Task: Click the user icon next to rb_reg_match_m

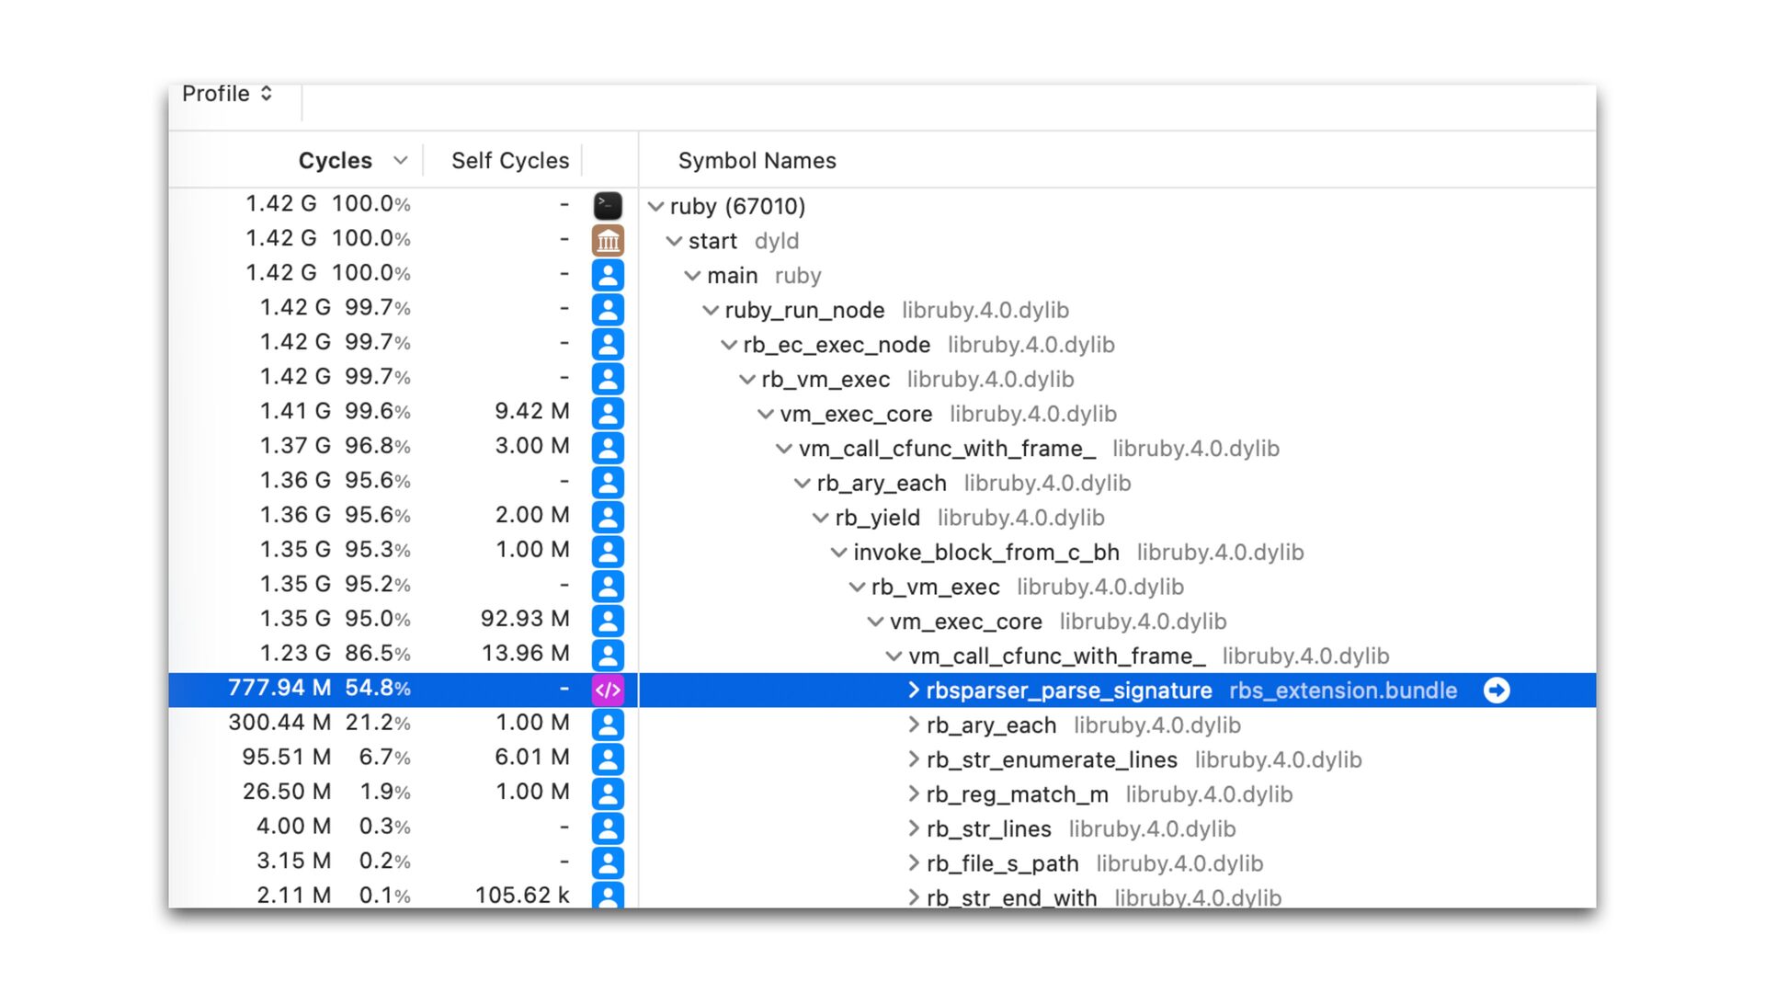Action: click(x=608, y=793)
